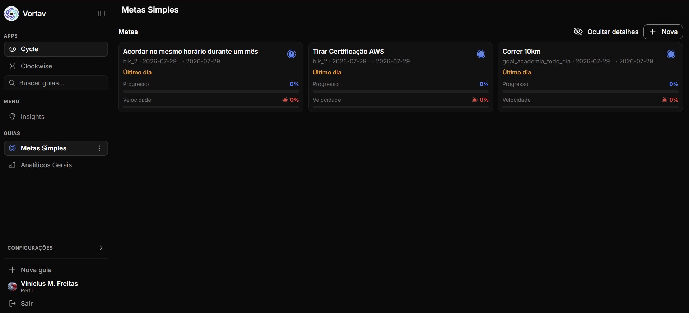Click the bar-chart icon beside Analíticos Gerais

(12, 165)
